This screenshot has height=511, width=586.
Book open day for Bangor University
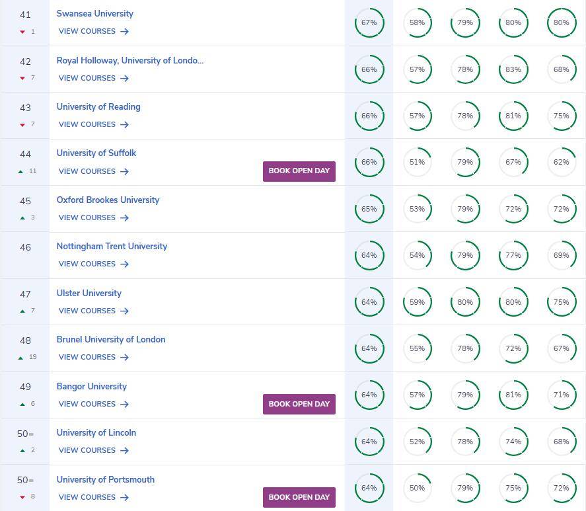click(x=299, y=404)
